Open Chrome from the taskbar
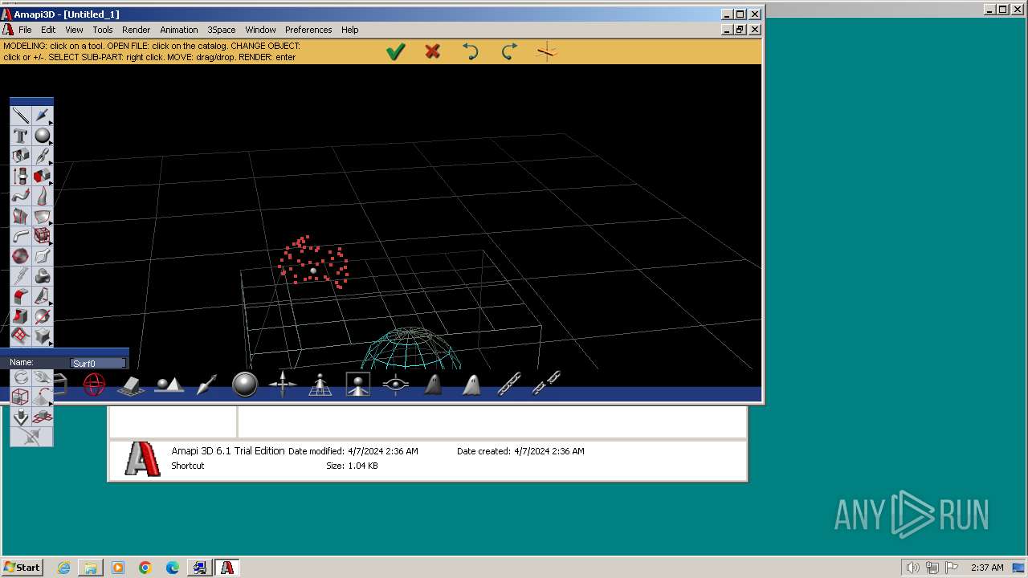1028x578 pixels. coord(145,568)
